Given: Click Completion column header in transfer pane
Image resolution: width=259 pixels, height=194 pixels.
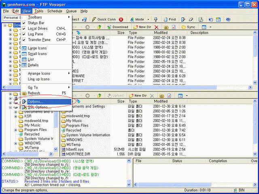Looking at the screenshot, I should pyautogui.click(x=227, y=161).
